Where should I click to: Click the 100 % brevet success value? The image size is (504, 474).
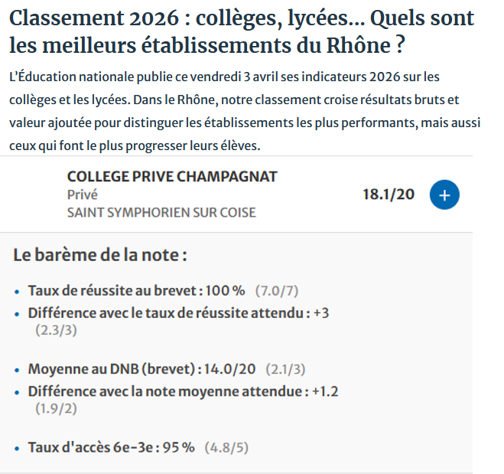pos(224,291)
